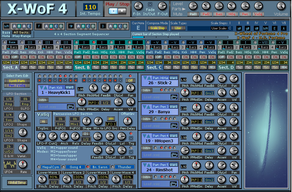Click the F-In fade knob
Image resolution: width=292 pixels, height=192 pixels.
(138, 6)
